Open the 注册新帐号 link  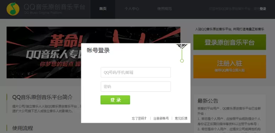pyautogui.click(x=161, y=118)
